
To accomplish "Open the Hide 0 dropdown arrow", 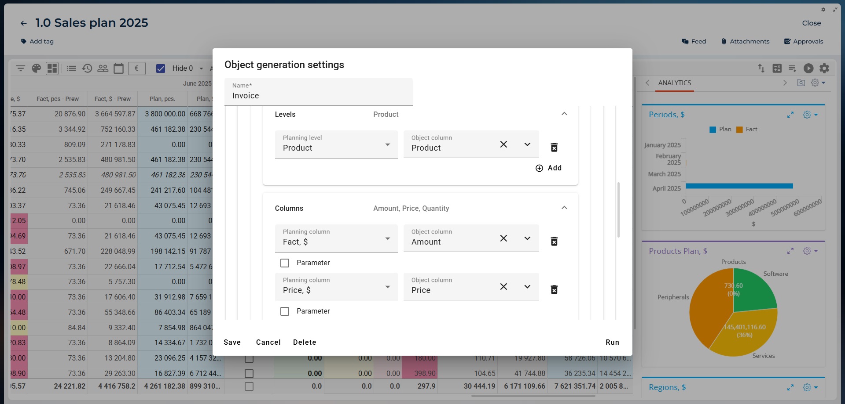I will [x=201, y=69].
